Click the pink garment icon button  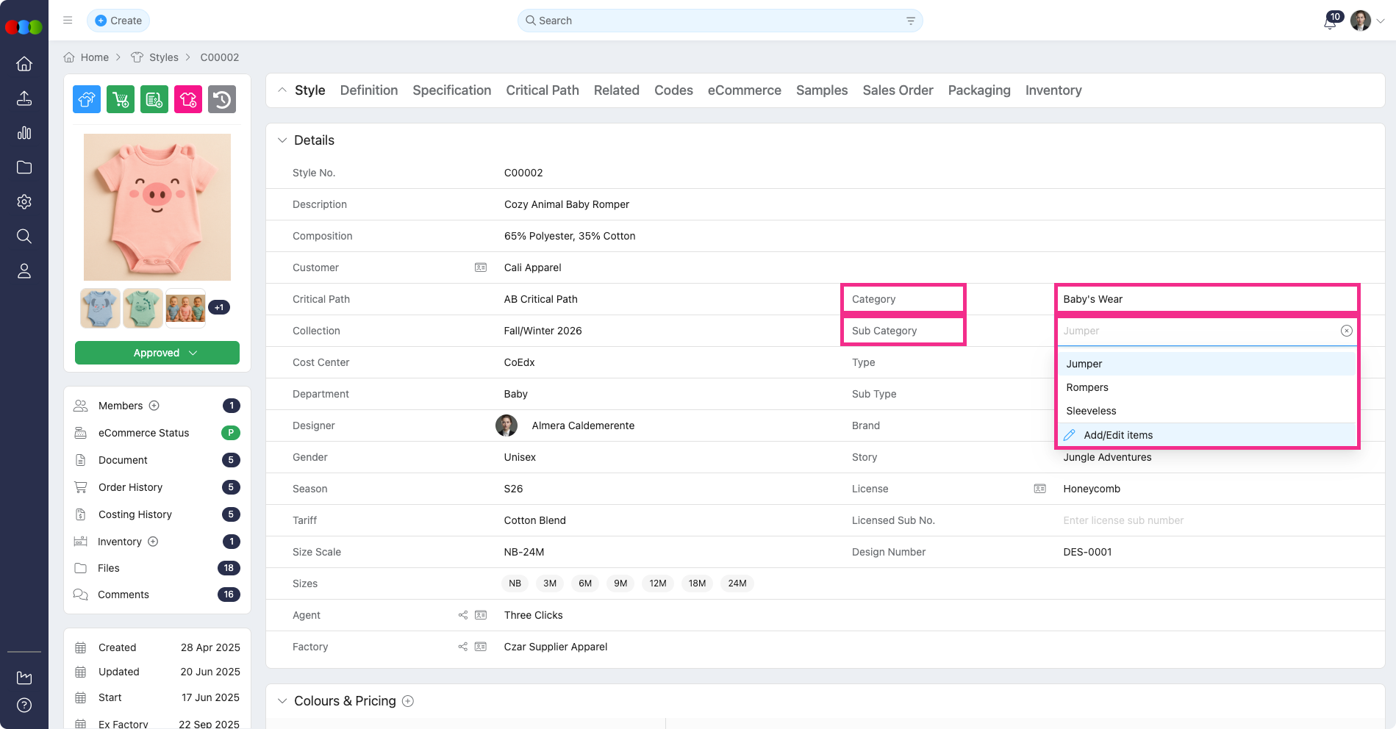pyautogui.click(x=188, y=99)
